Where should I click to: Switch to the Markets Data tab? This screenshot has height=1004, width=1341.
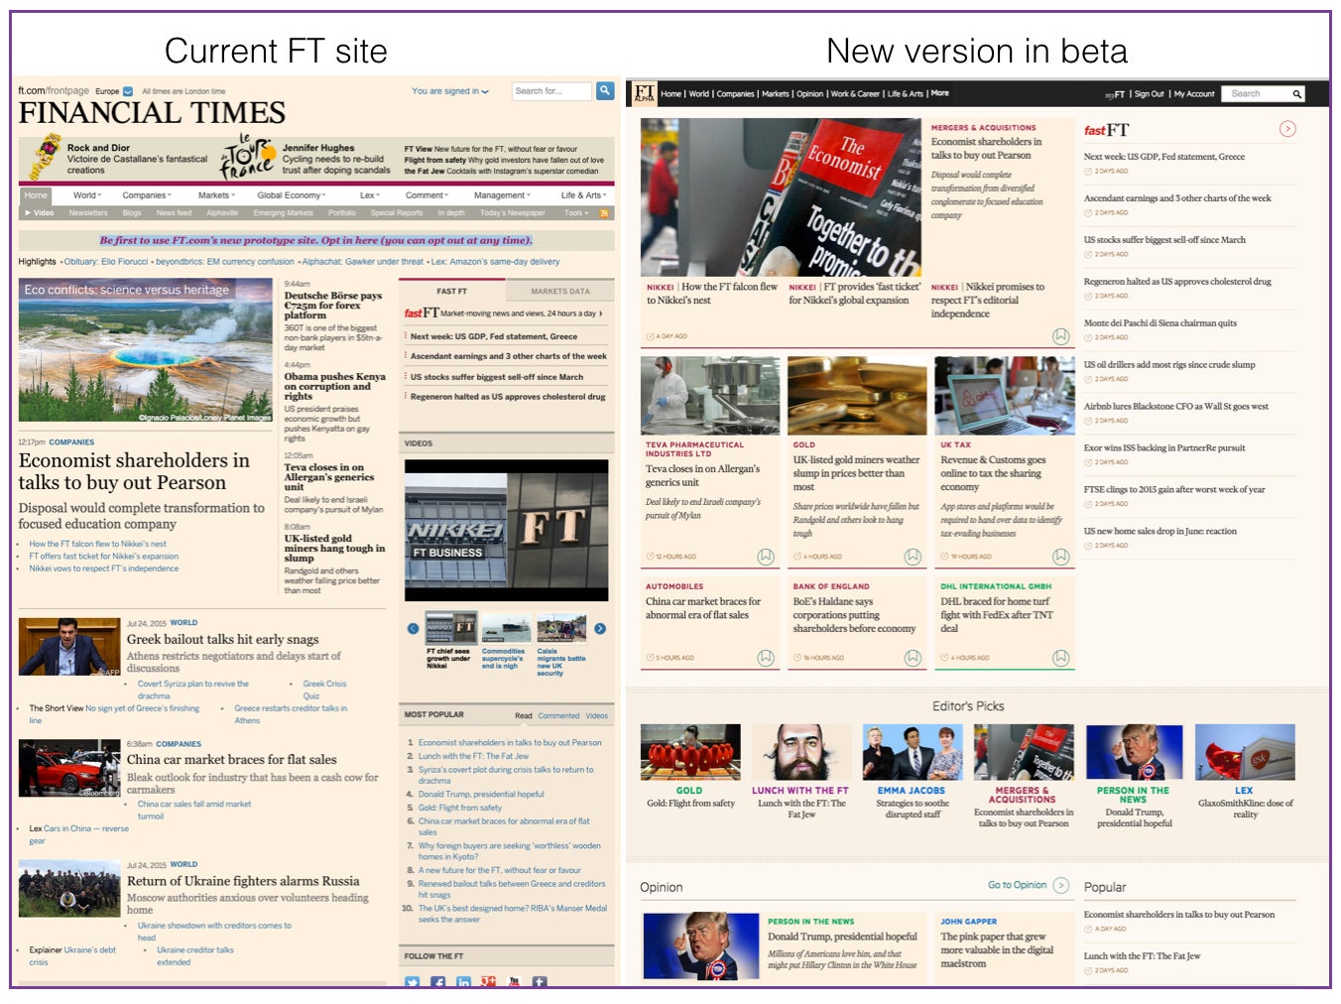coord(559,292)
